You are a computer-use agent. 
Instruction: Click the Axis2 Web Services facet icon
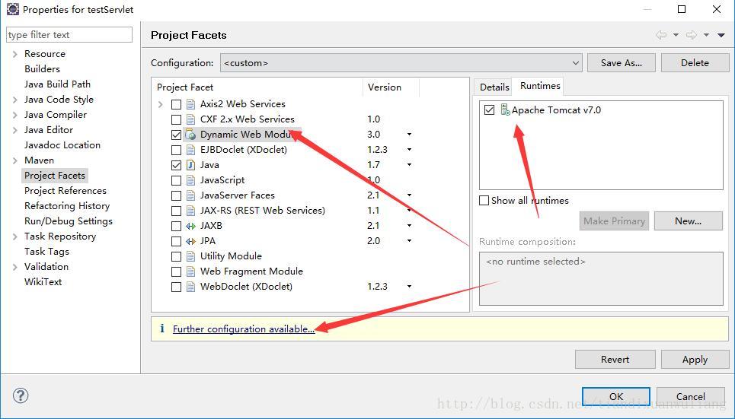(190, 104)
